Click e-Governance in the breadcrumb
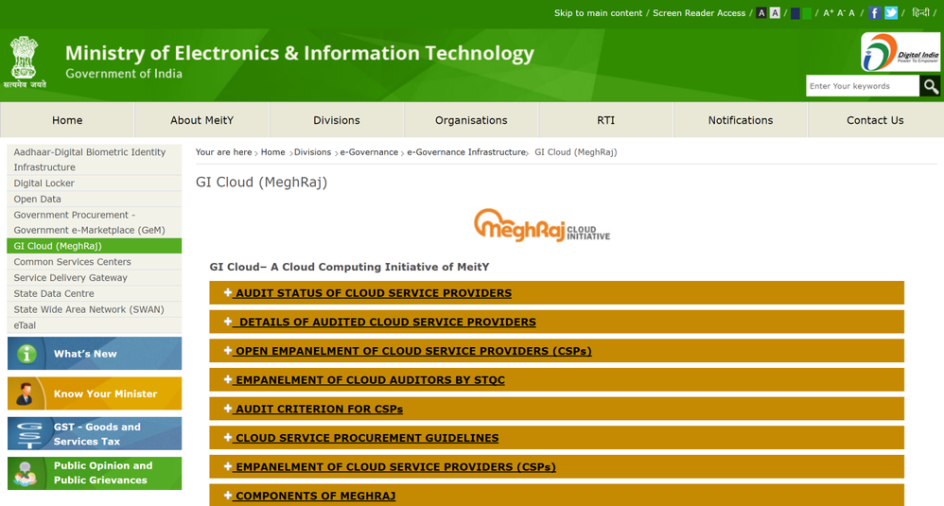This screenshot has height=506, width=944. click(369, 152)
